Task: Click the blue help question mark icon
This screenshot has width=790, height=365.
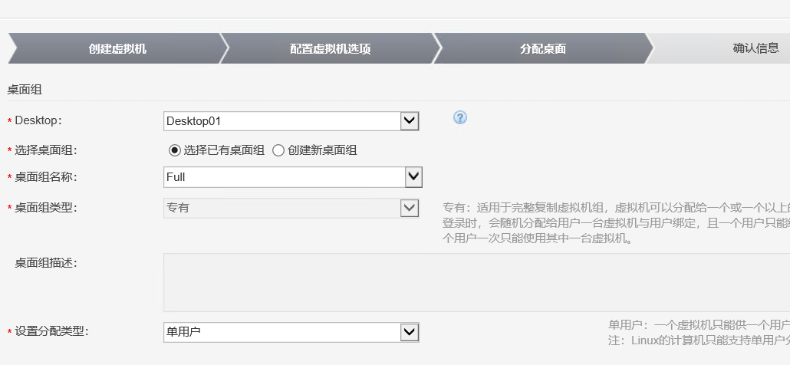Action: (x=460, y=117)
